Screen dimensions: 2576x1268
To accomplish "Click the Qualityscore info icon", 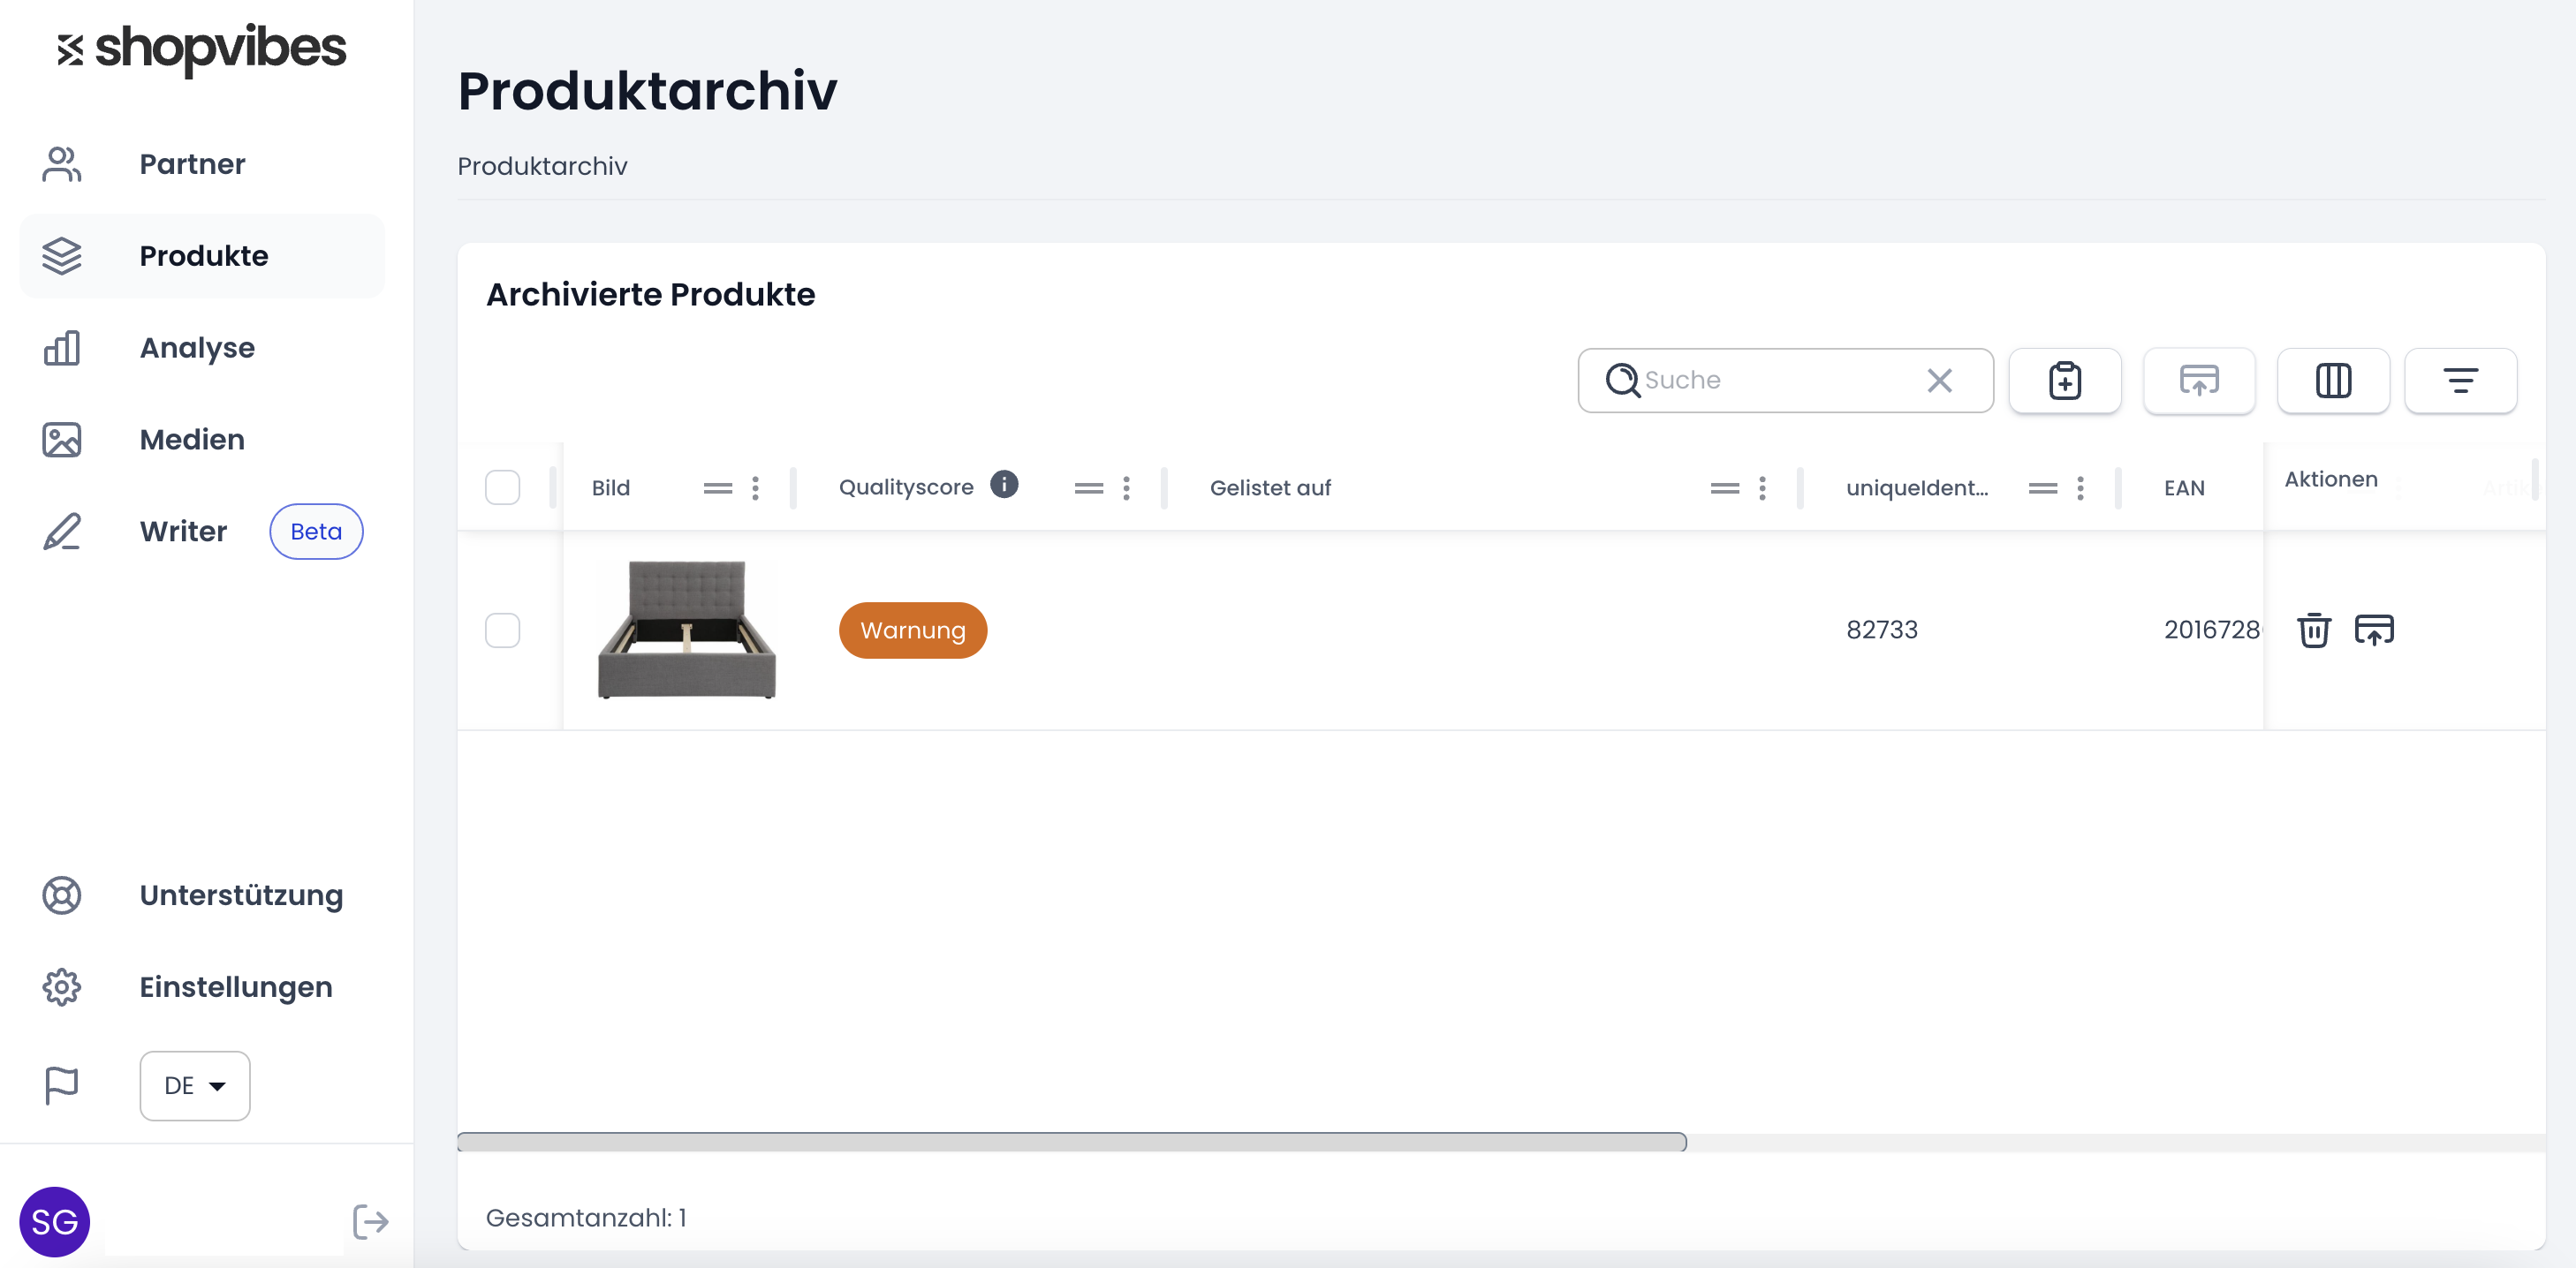I will (x=1004, y=485).
